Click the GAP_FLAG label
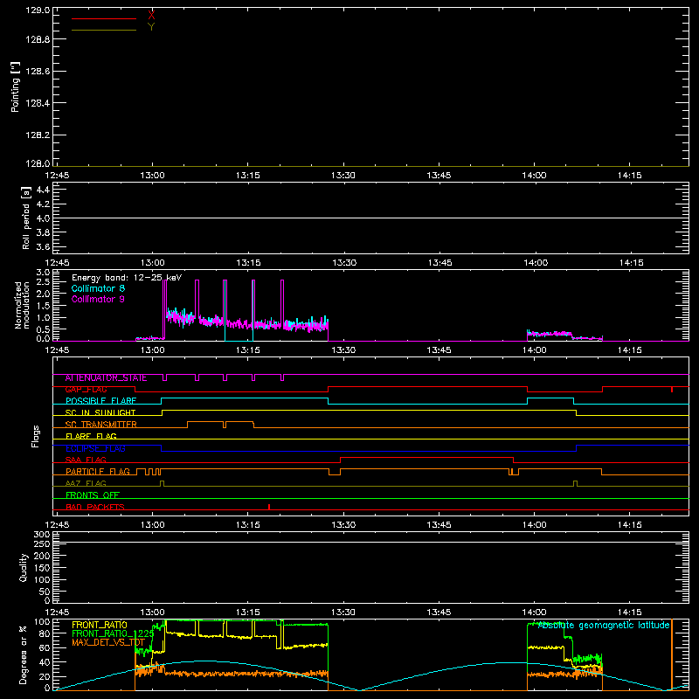This screenshot has width=699, height=699. (86, 390)
